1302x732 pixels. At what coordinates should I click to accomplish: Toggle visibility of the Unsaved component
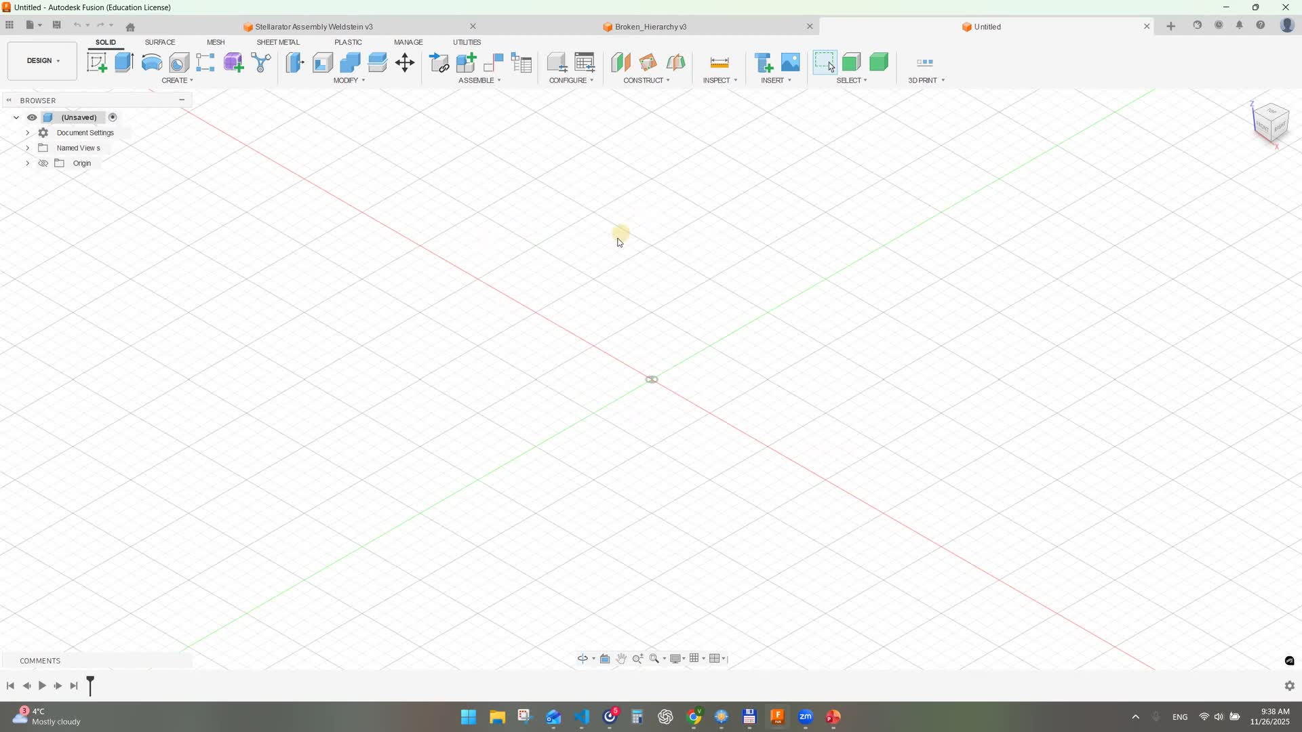(32, 117)
